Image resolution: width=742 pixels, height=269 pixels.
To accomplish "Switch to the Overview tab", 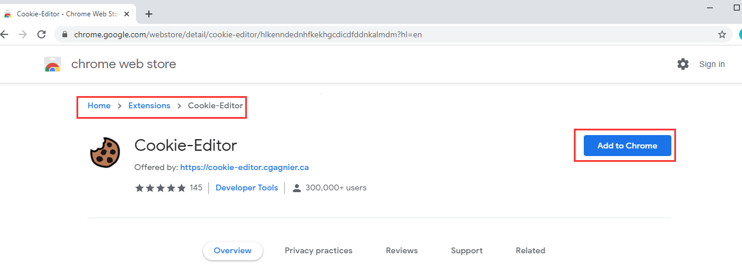I will pyautogui.click(x=232, y=250).
